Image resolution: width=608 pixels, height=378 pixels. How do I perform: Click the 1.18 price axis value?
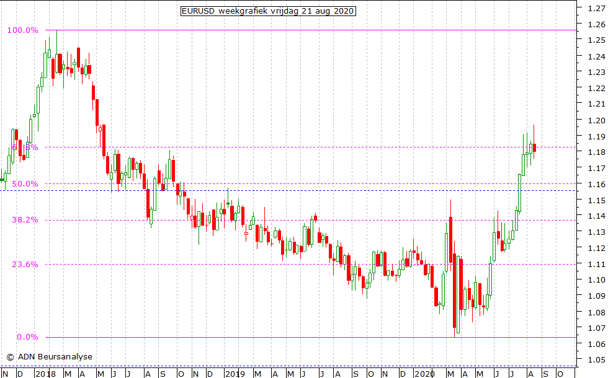tap(596, 152)
